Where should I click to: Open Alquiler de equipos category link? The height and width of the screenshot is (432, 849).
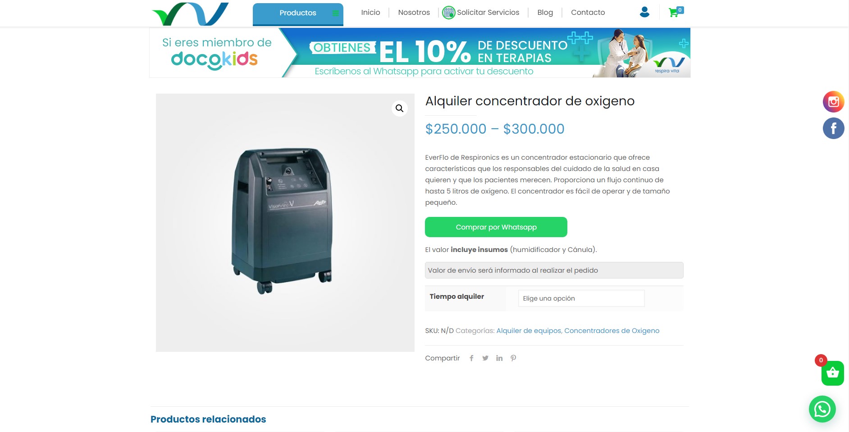pyautogui.click(x=529, y=331)
